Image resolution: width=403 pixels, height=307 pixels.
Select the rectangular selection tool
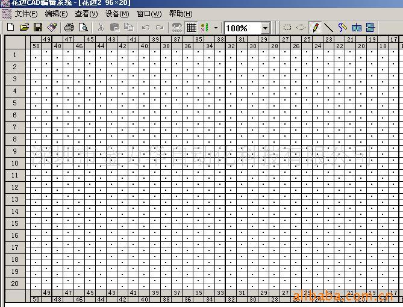pos(287,28)
